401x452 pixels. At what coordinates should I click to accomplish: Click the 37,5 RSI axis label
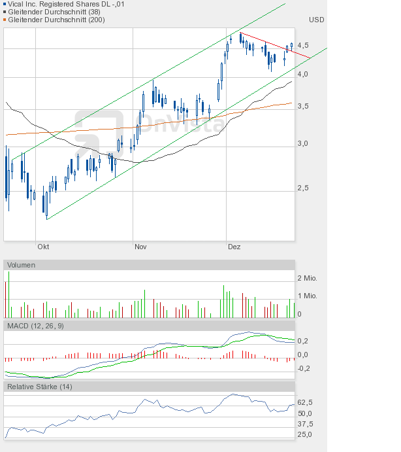point(305,424)
